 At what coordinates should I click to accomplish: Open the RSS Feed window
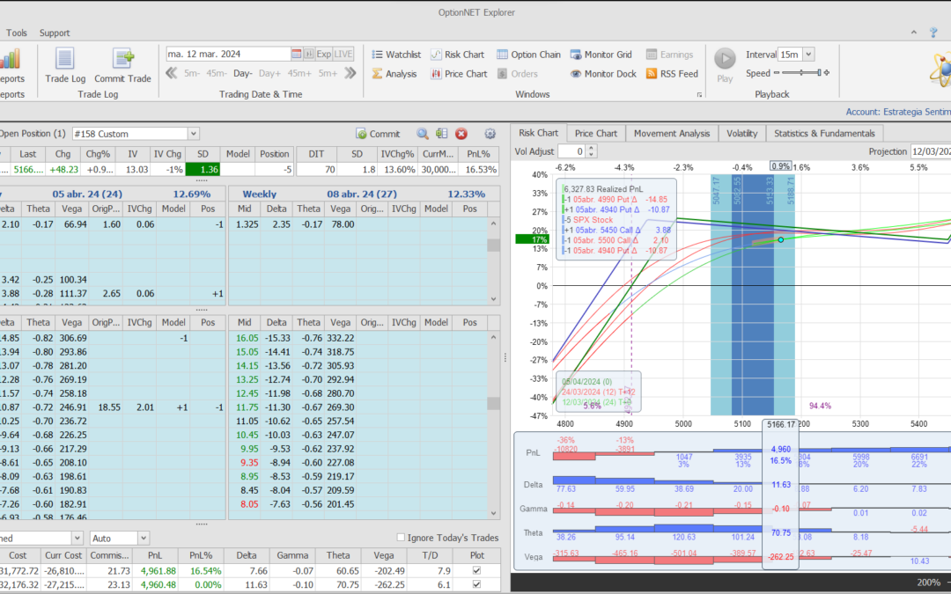click(672, 74)
